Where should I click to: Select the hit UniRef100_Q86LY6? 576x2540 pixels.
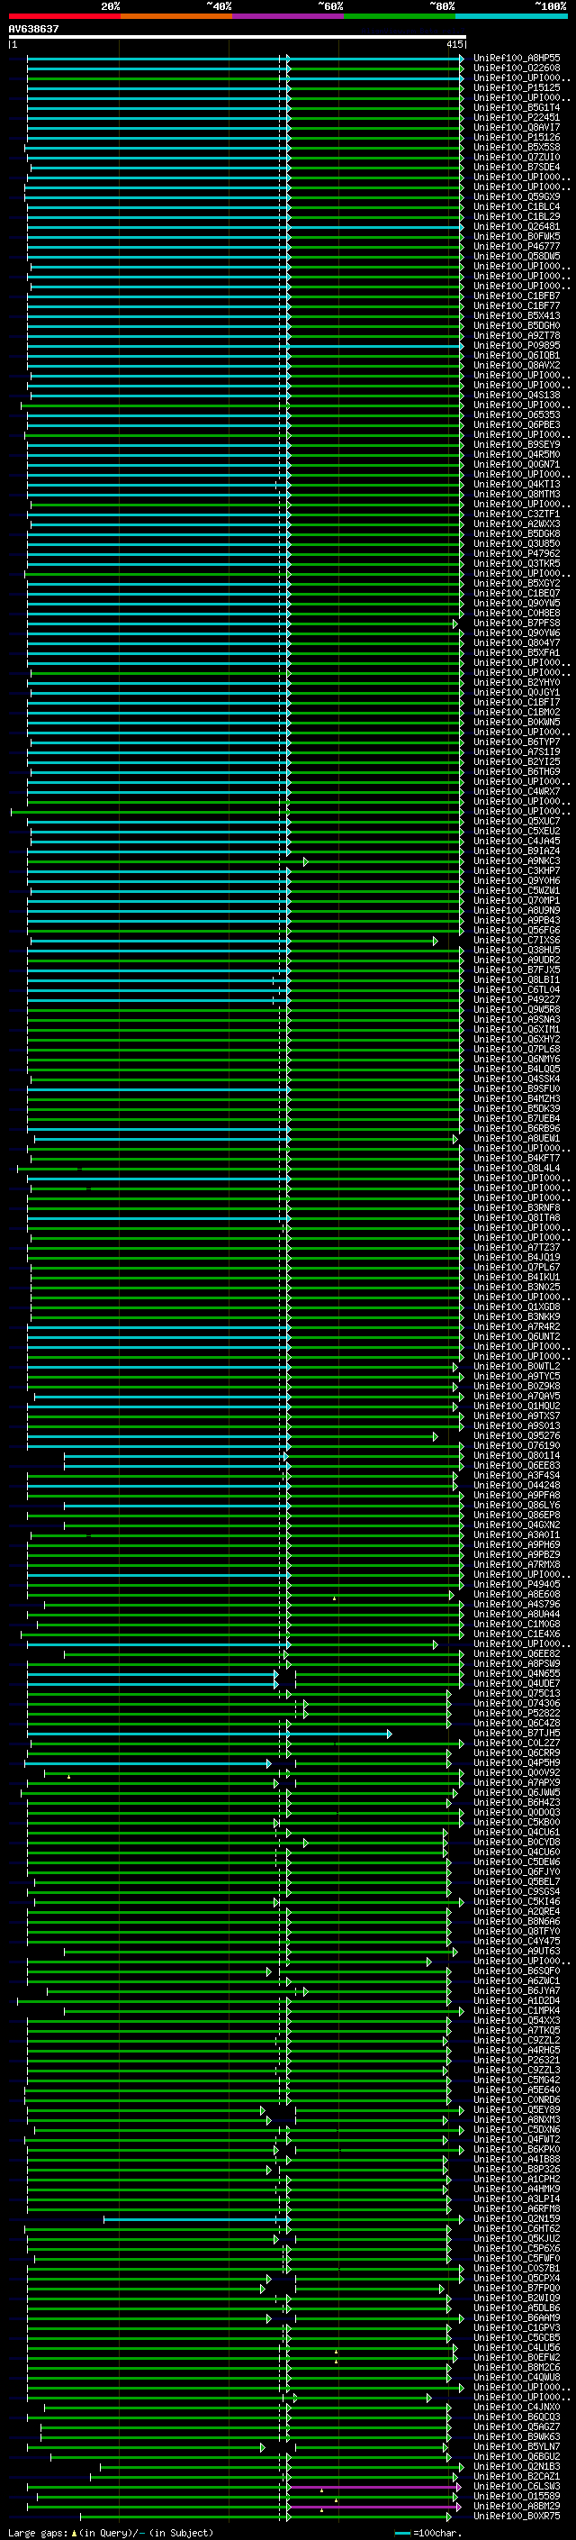tap(517, 1506)
